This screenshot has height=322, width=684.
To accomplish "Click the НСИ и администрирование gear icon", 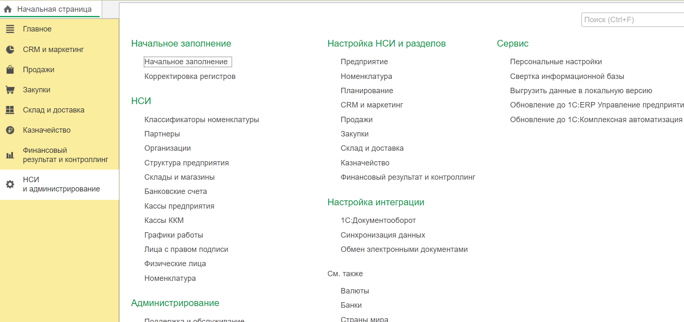I will point(10,184).
